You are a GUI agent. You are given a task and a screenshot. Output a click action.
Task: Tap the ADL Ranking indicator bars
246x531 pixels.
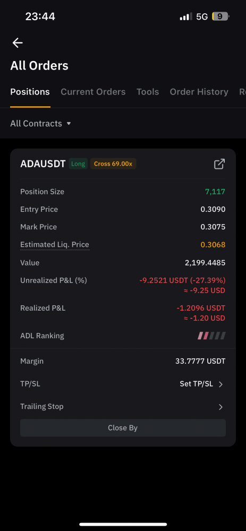212,336
